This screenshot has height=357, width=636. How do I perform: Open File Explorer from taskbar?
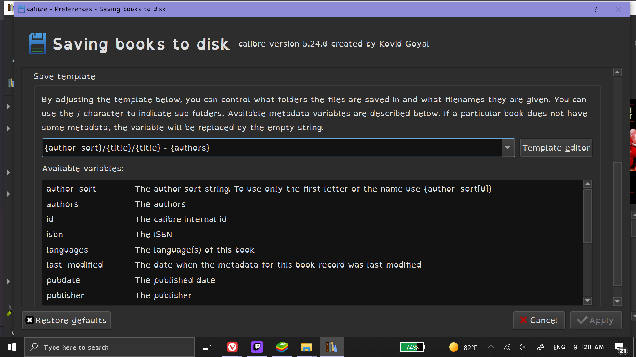(306, 347)
